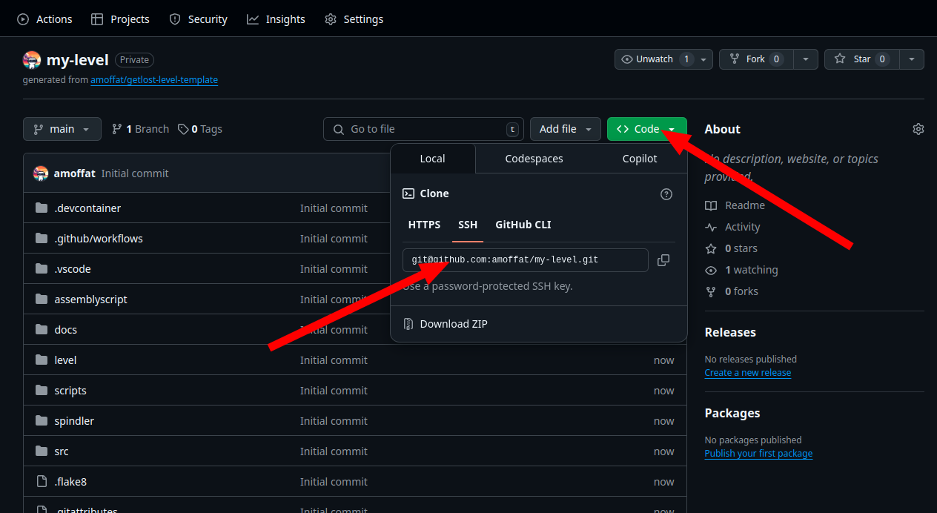
Task: View the 1 watching link
Action: pyautogui.click(x=742, y=270)
